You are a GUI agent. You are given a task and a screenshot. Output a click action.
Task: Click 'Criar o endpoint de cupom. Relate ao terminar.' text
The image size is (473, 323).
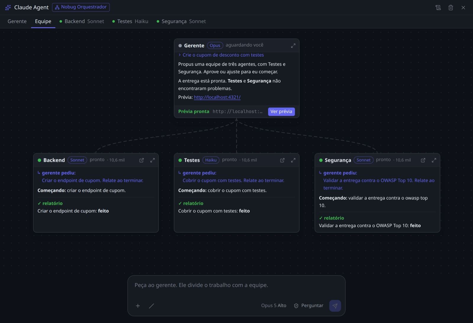point(93,180)
